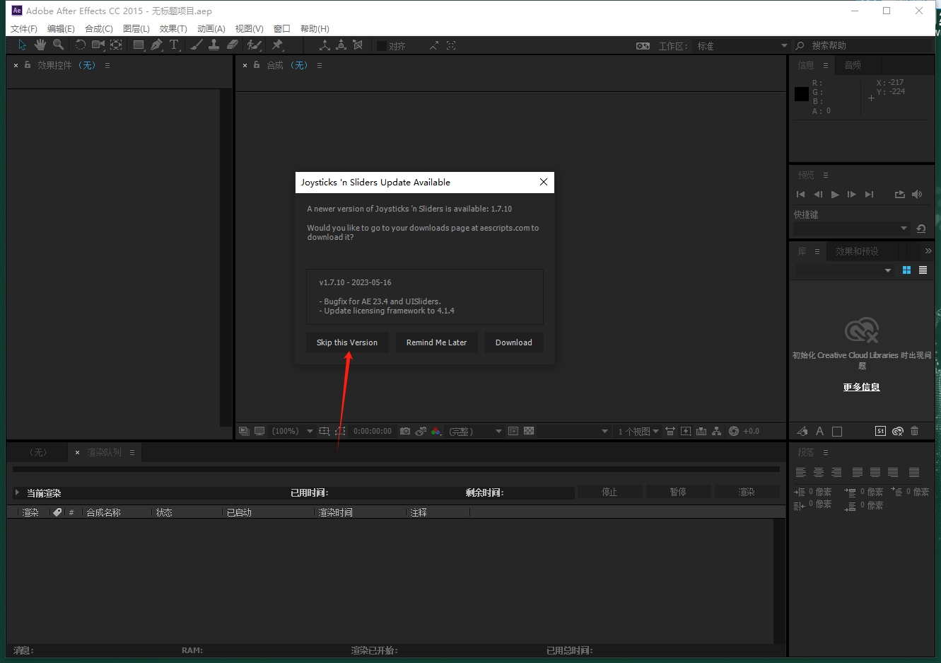The image size is (941, 663).
Task: Click the Download button
Action: click(x=514, y=342)
